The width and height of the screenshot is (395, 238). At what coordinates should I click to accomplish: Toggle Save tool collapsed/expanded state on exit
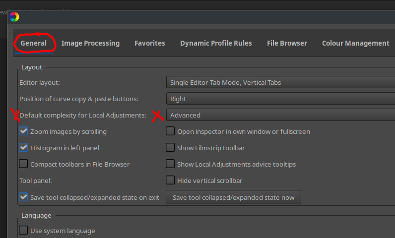[x=23, y=197]
